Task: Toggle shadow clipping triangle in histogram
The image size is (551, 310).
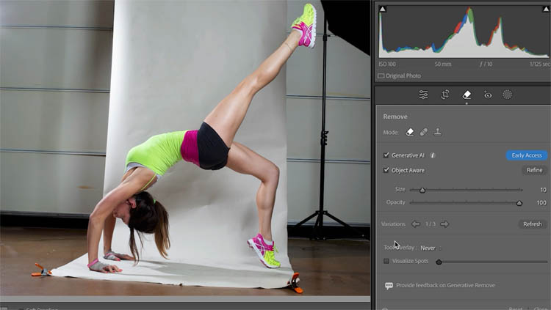Action: click(x=383, y=8)
